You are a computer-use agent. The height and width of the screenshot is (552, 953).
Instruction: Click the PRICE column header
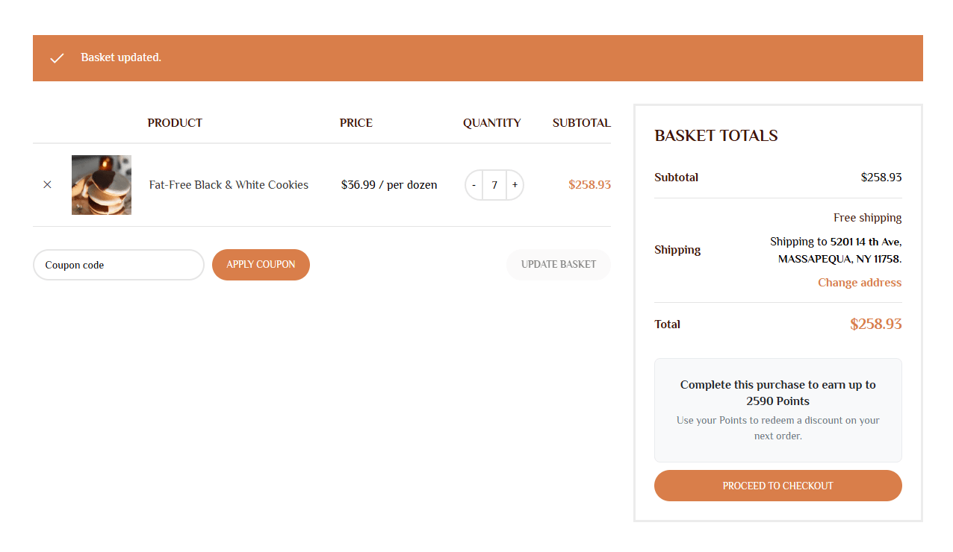click(356, 123)
